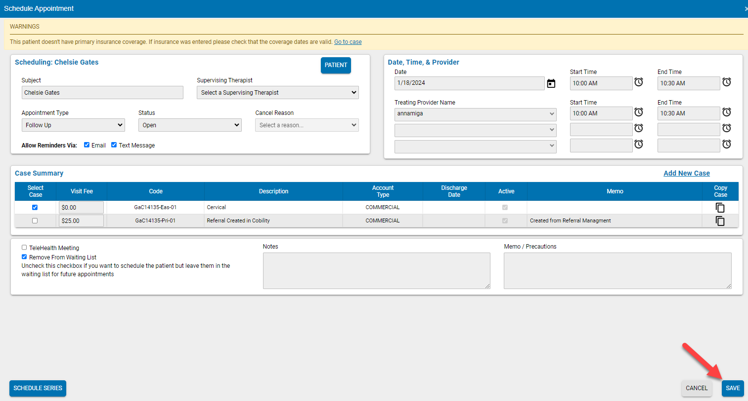Open the Date calendar picker
Viewport: 748px width, 401px height.
[551, 83]
